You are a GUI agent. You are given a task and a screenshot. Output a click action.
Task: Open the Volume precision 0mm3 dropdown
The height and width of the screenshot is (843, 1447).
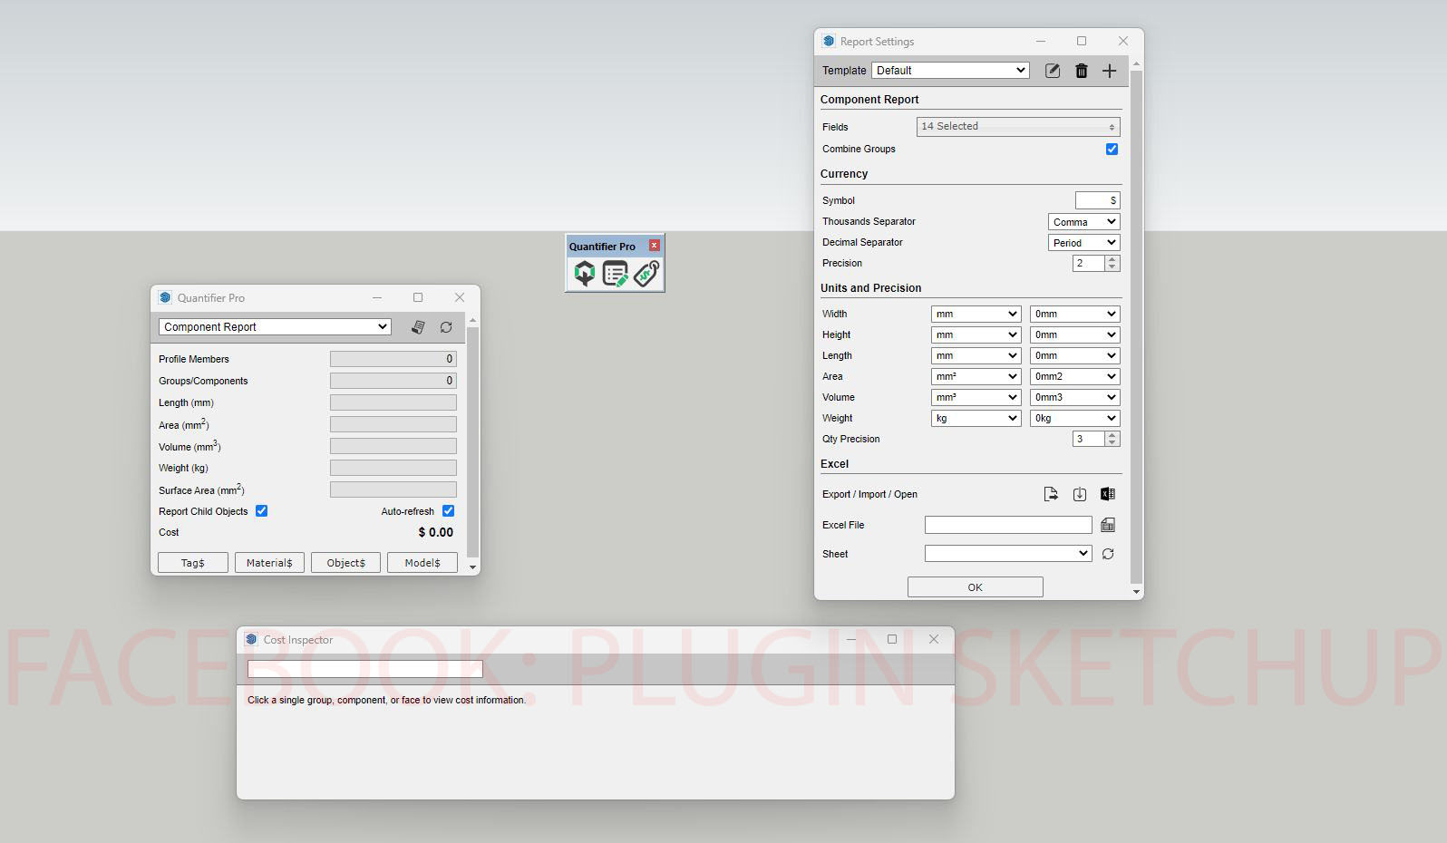[x=1075, y=397]
